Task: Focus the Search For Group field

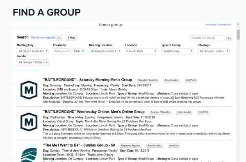Action: [207, 38]
